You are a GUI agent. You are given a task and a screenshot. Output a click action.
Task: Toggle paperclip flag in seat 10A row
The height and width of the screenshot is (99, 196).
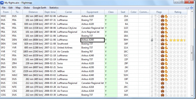tap(152, 32)
